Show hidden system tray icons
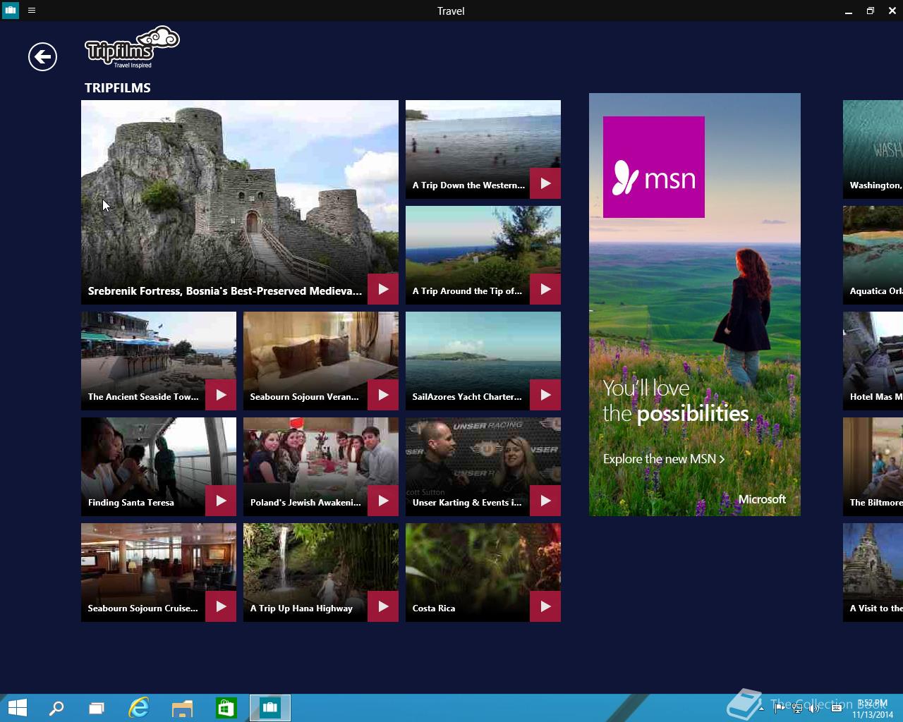The height and width of the screenshot is (722, 903). tap(761, 708)
